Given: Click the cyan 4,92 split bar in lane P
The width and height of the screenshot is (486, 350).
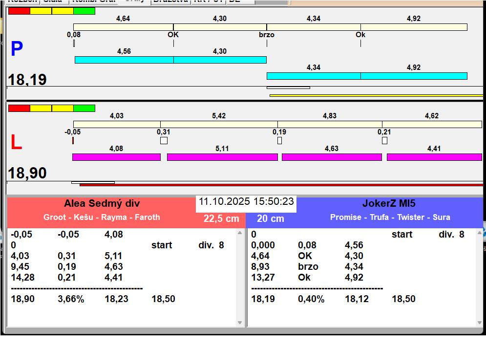Looking at the screenshot, I should pos(414,76).
